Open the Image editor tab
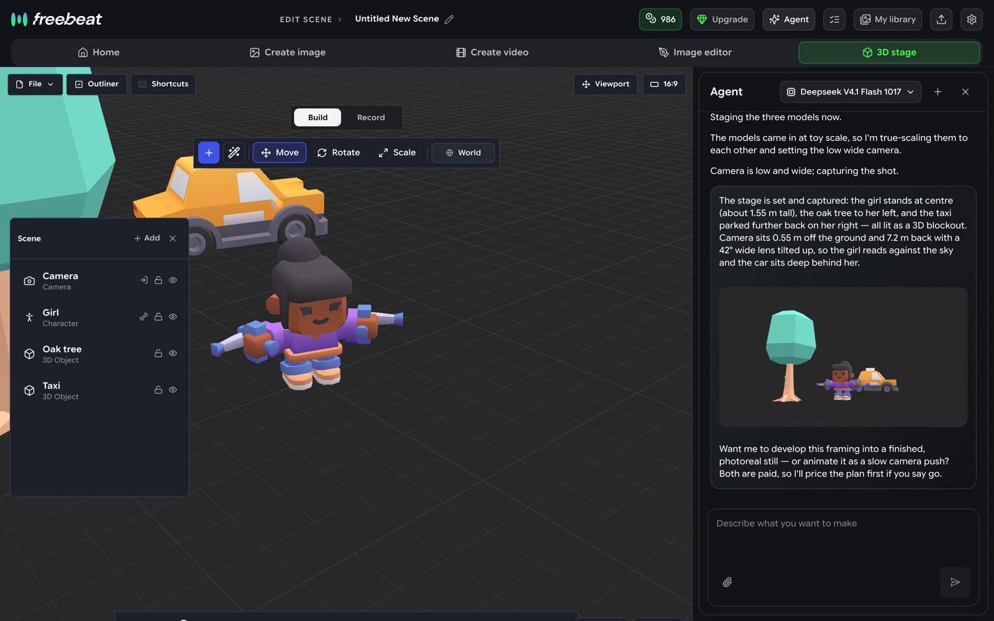 pos(695,53)
